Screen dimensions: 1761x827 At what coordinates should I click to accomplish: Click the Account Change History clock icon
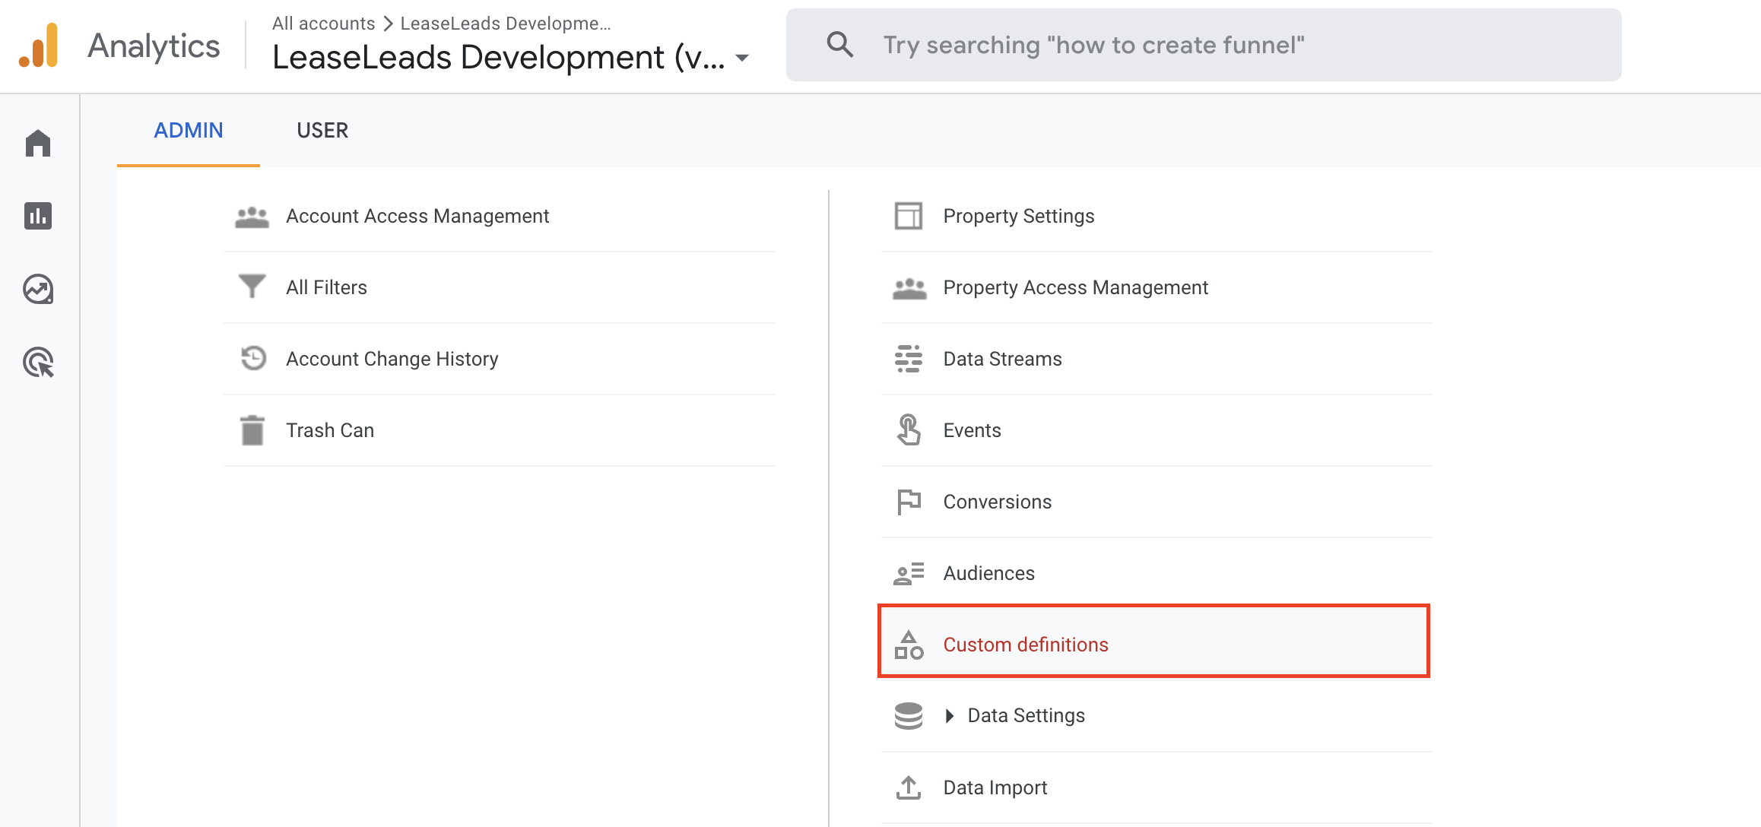(x=253, y=358)
